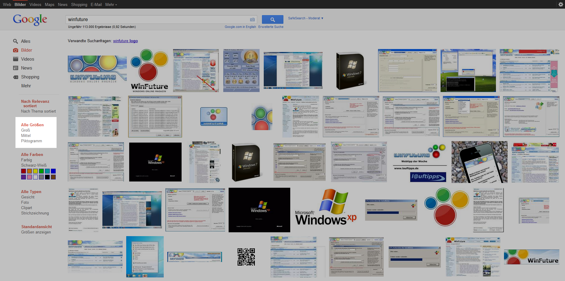565x281 pixels.
Task: Click the camera search-by-image icon
Action: [x=252, y=20]
